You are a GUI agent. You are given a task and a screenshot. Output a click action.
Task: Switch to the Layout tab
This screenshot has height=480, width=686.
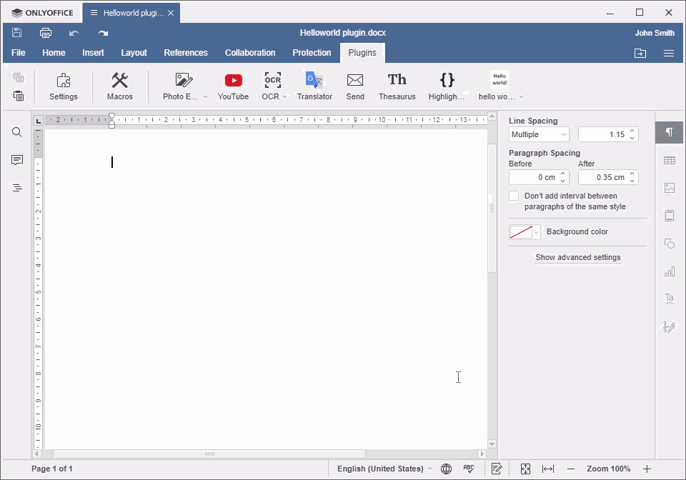(x=134, y=52)
